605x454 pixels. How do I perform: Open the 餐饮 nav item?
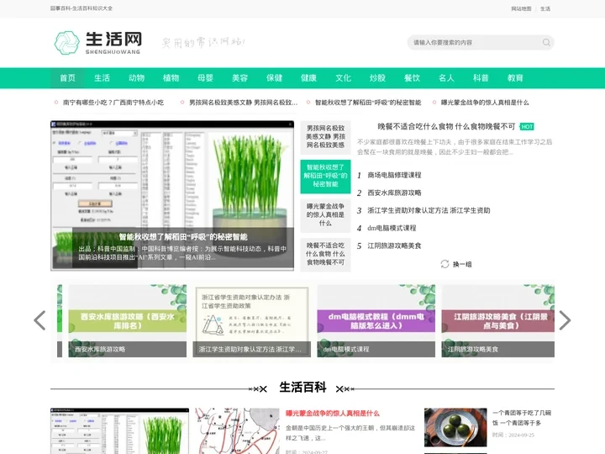[412, 78]
